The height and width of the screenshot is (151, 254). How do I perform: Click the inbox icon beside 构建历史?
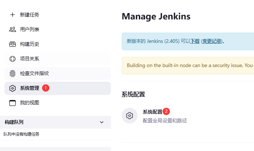tap(13, 44)
